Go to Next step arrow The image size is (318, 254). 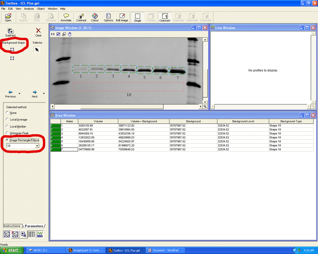click(35, 94)
